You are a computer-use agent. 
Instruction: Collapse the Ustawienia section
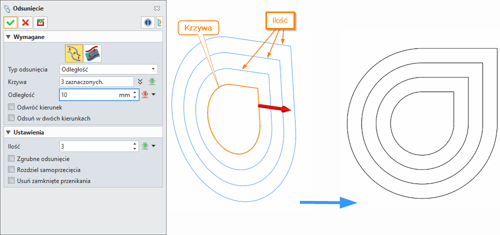[8, 132]
